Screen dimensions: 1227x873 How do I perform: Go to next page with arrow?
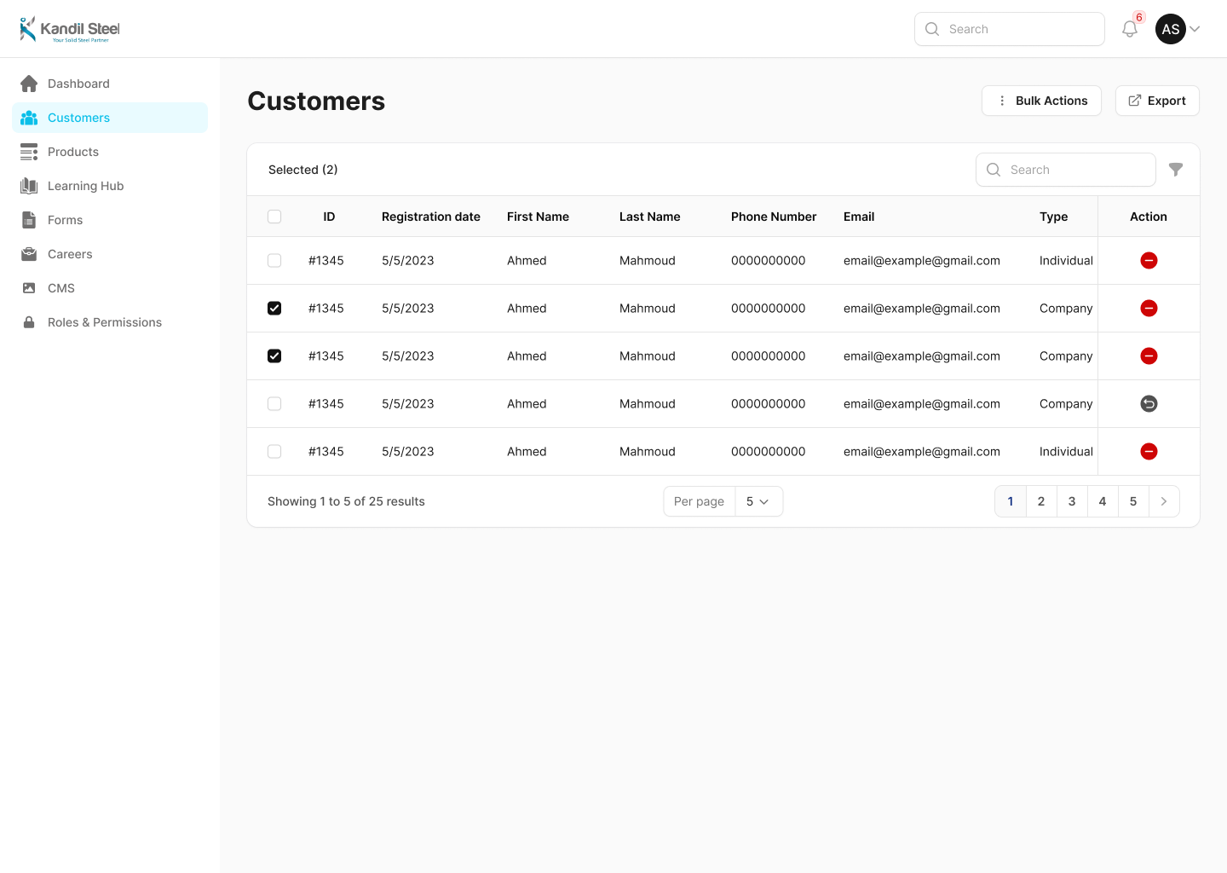[x=1164, y=501]
